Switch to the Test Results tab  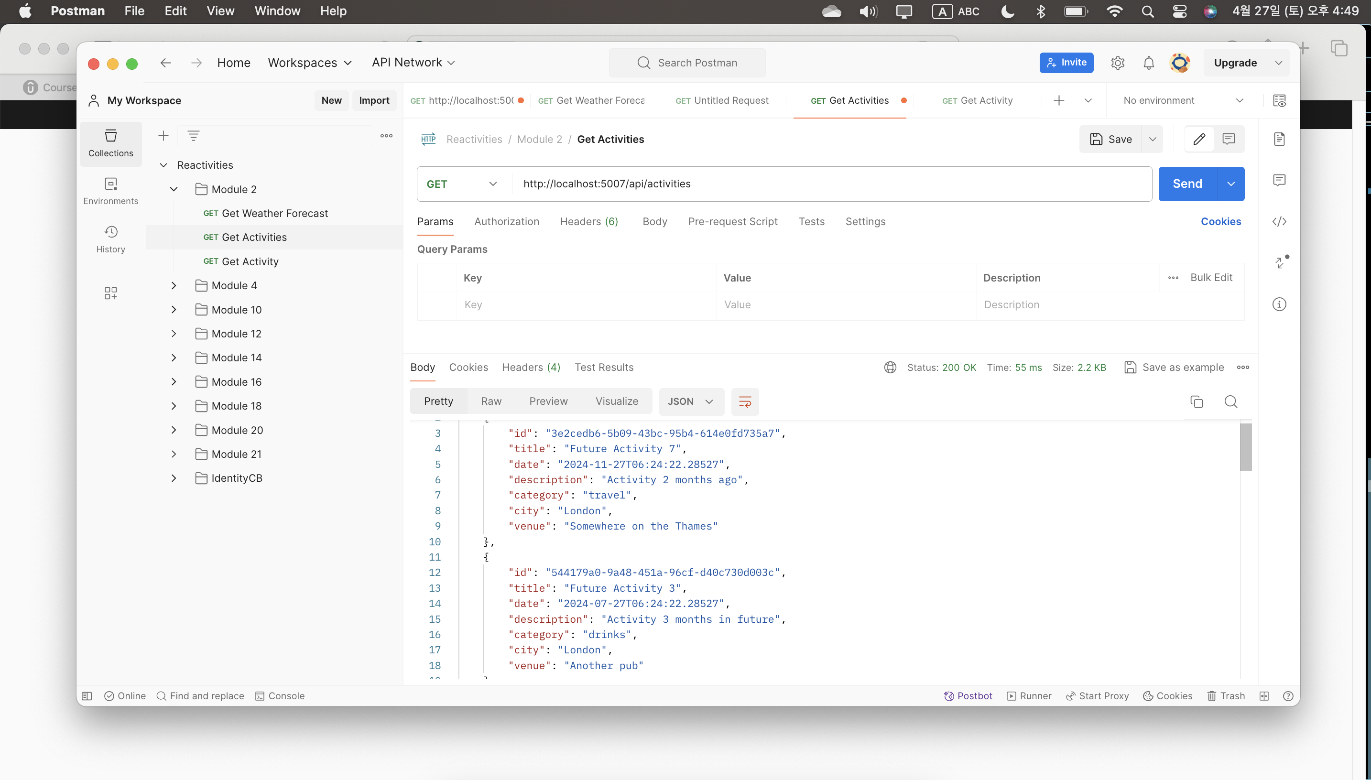click(604, 367)
